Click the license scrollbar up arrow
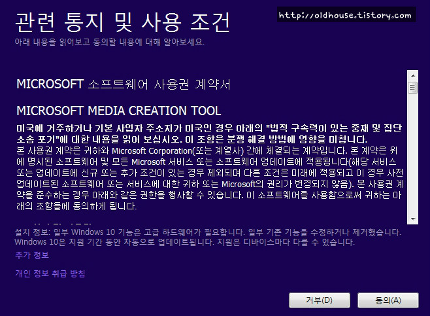The image size is (430, 316). tap(413, 75)
